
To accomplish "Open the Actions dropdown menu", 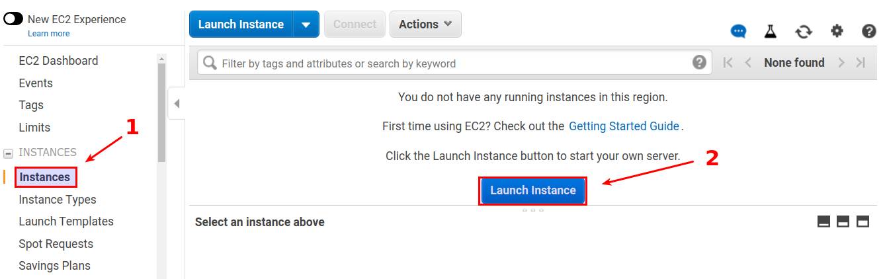I will click(x=425, y=24).
